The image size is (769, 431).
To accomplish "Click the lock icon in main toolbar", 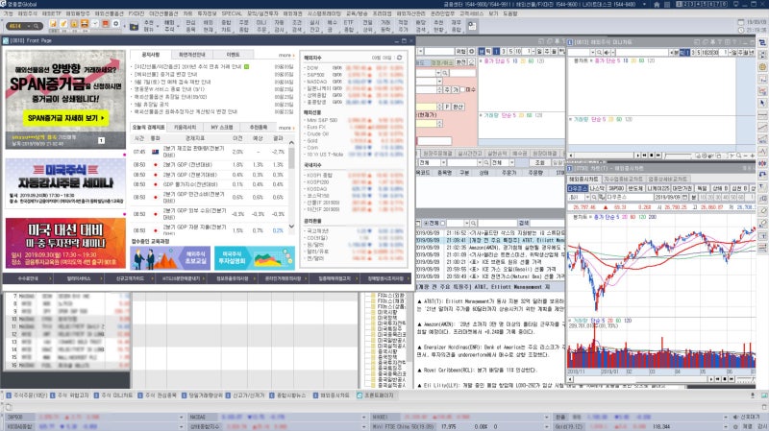I will pyautogui.click(x=74, y=24).
